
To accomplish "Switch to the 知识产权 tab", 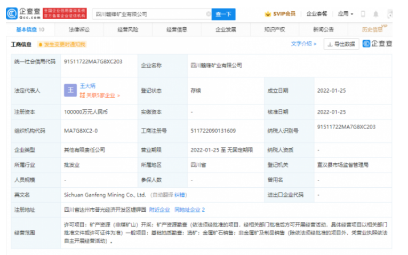I will click(275, 30).
